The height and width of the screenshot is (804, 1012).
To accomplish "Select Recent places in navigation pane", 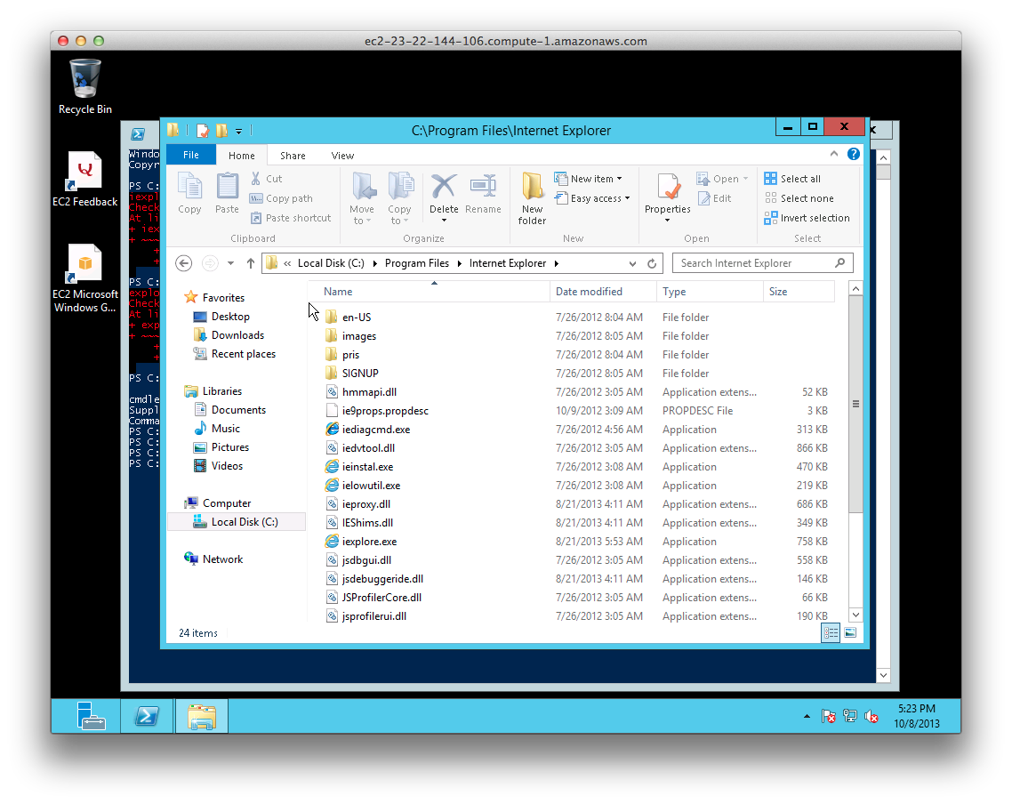I will pos(234,354).
